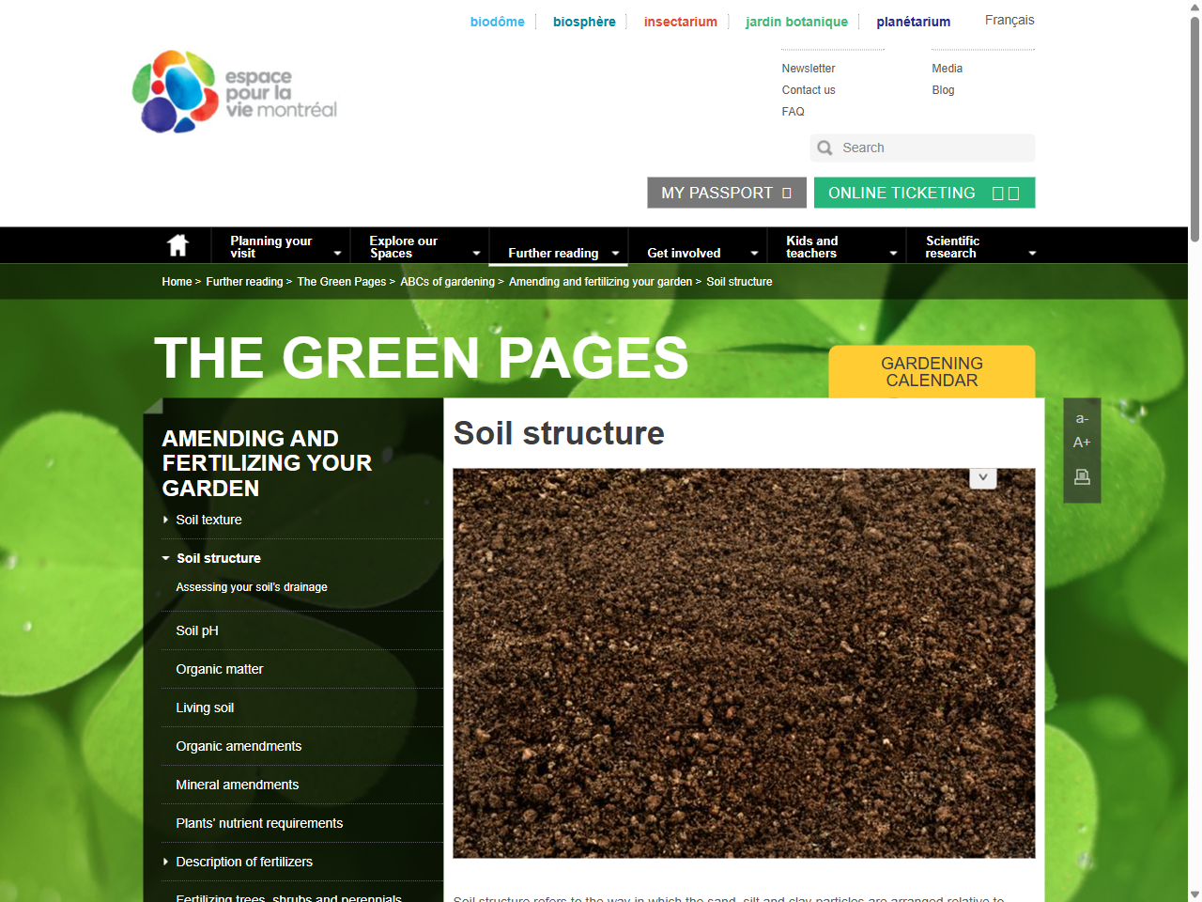Click The Green Pages heading

(421, 358)
